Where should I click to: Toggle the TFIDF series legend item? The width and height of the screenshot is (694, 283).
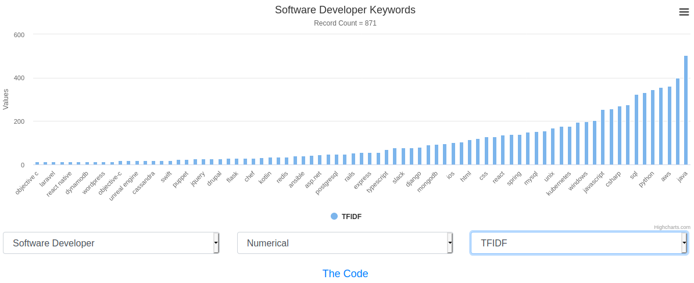(x=346, y=216)
